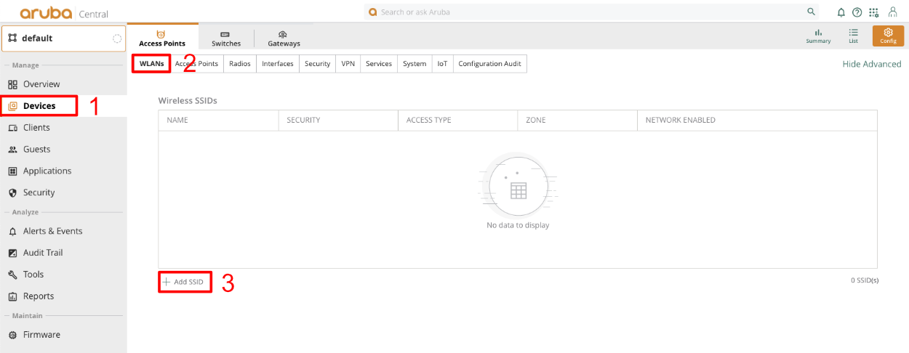
Task: Open the help question mark icon
Action: [857, 12]
